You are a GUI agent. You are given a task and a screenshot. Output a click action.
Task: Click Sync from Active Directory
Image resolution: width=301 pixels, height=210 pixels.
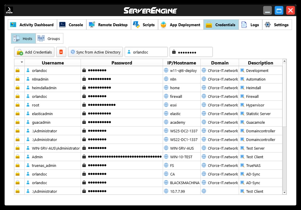[x=95, y=52]
